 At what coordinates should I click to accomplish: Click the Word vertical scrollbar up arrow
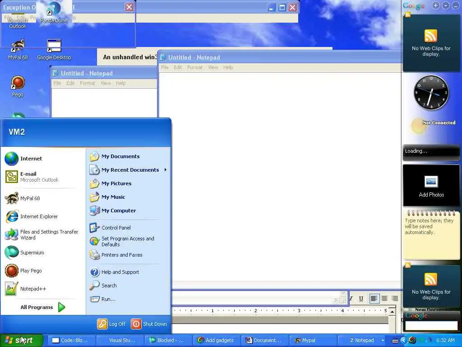tap(392, 312)
